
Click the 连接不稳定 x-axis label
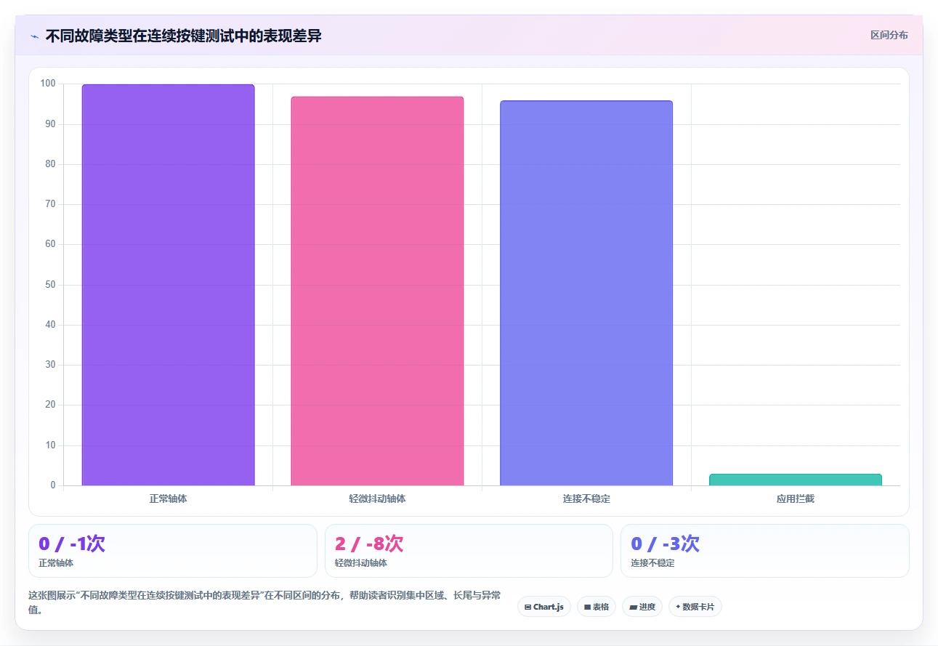(586, 499)
